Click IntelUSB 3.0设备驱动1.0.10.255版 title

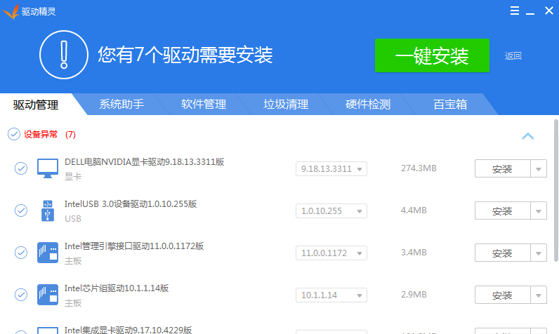pos(131,204)
